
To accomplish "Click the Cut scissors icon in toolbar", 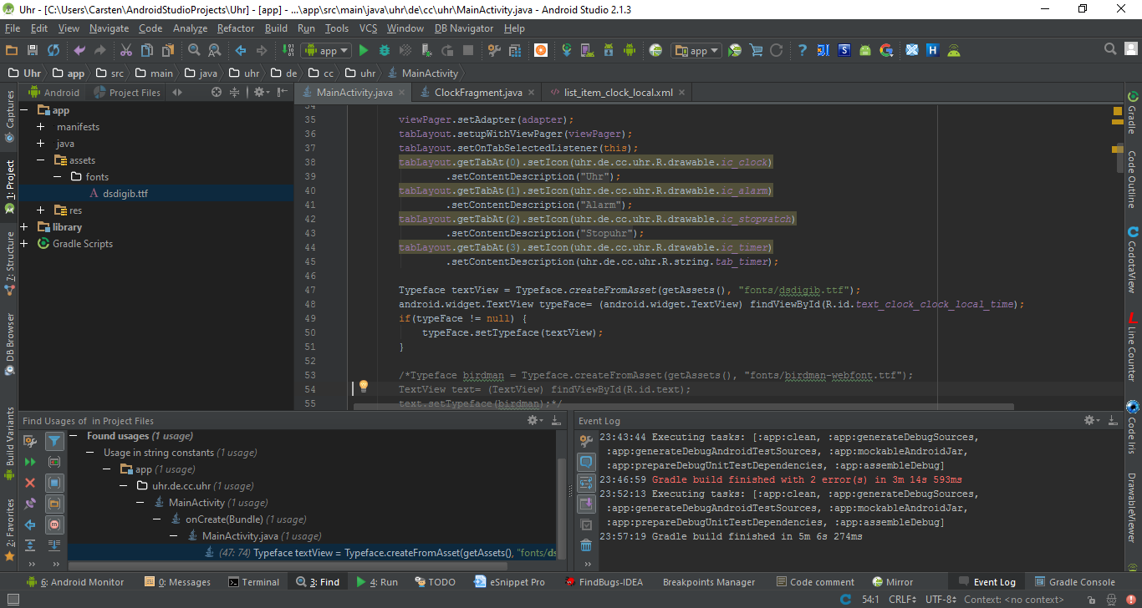I will pyautogui.click(x=125, y=51).
